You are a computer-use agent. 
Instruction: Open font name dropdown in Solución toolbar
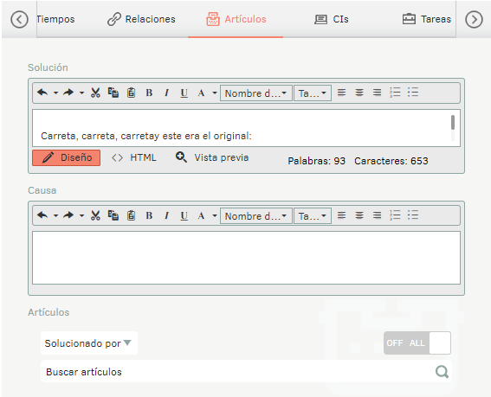(x=255, y=93)
